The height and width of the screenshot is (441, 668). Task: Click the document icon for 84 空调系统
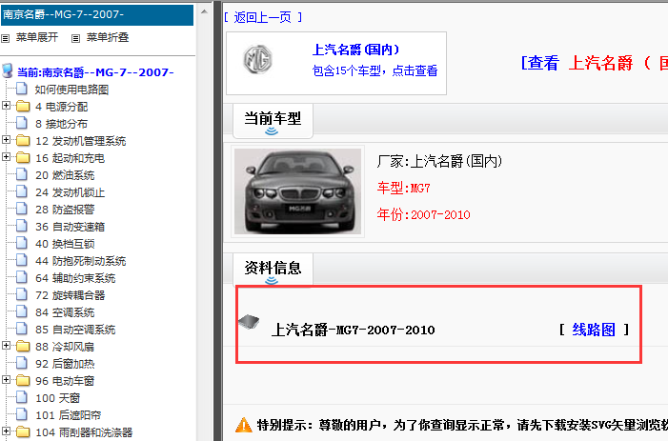22,311
